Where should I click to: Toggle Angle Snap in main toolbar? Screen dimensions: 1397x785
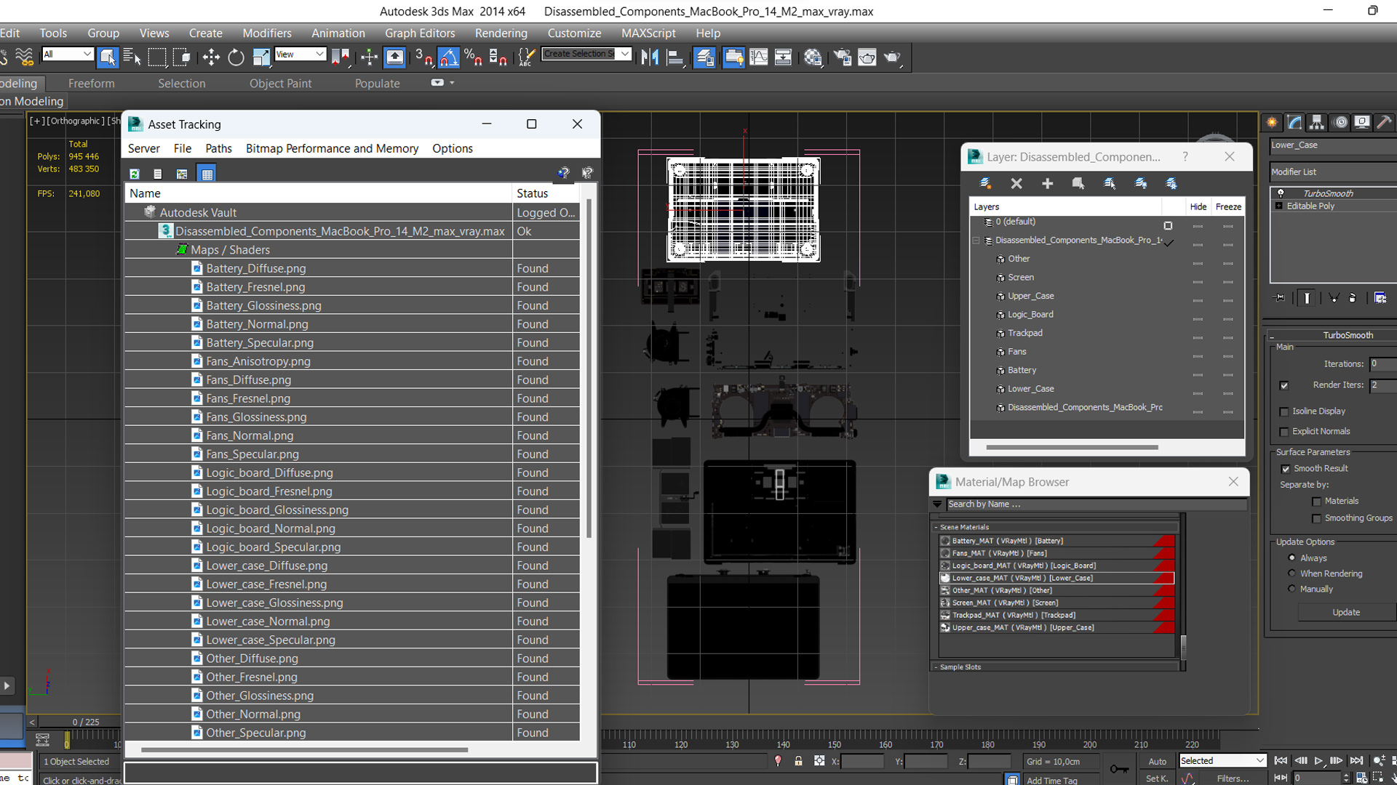pos(449,57)
